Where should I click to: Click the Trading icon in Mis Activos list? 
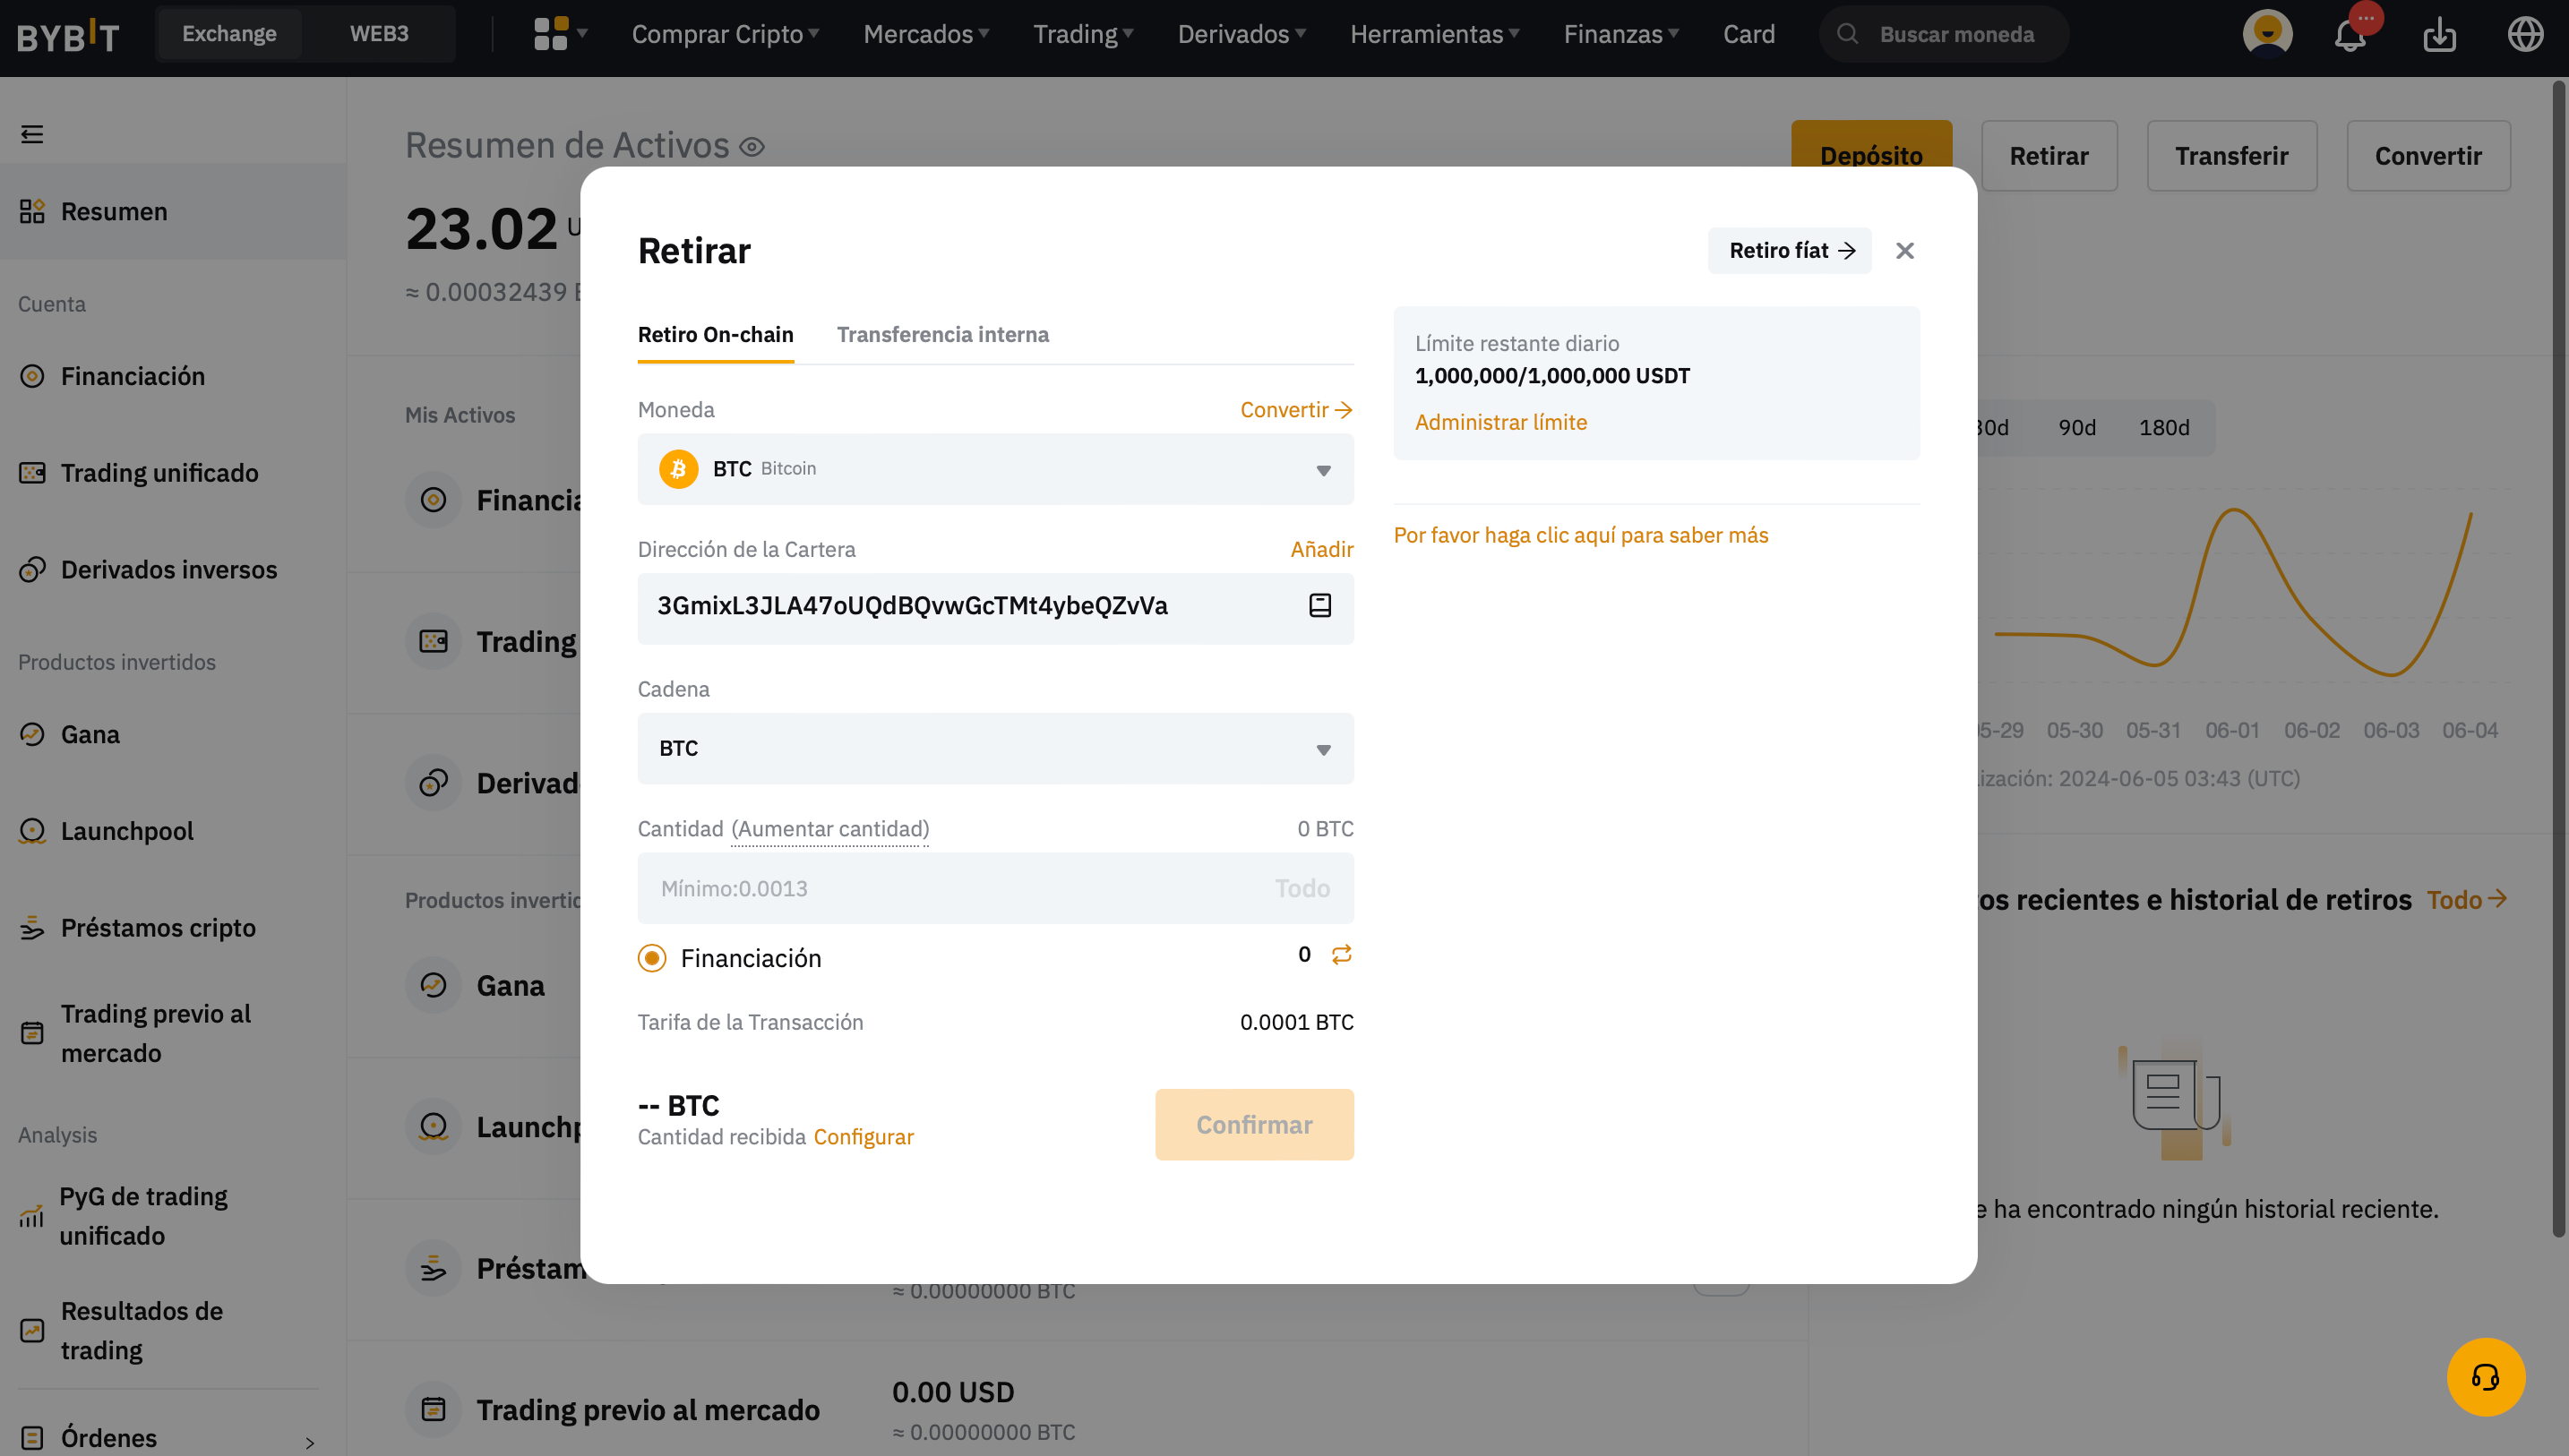pos(433,641)
